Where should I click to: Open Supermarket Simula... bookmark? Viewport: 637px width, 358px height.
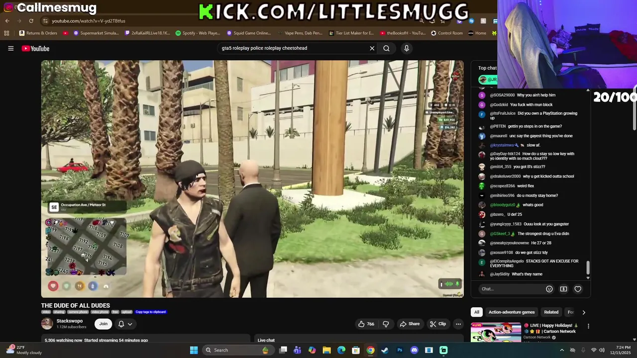(97, 33)
